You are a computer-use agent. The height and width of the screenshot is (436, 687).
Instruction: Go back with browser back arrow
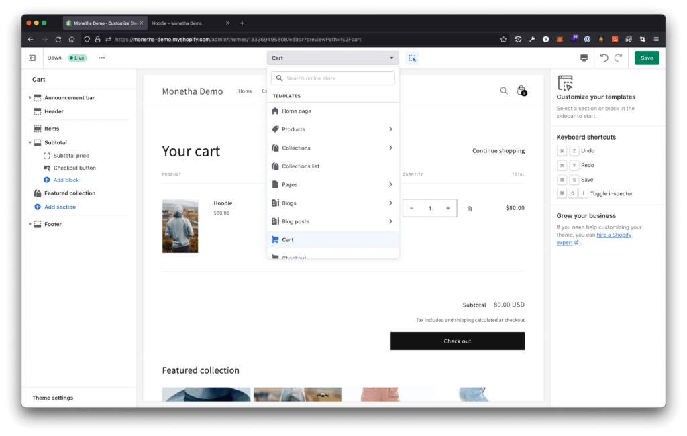(30, 39)
